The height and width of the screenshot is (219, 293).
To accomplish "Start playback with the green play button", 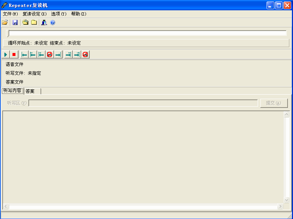I will pos(6,54).
